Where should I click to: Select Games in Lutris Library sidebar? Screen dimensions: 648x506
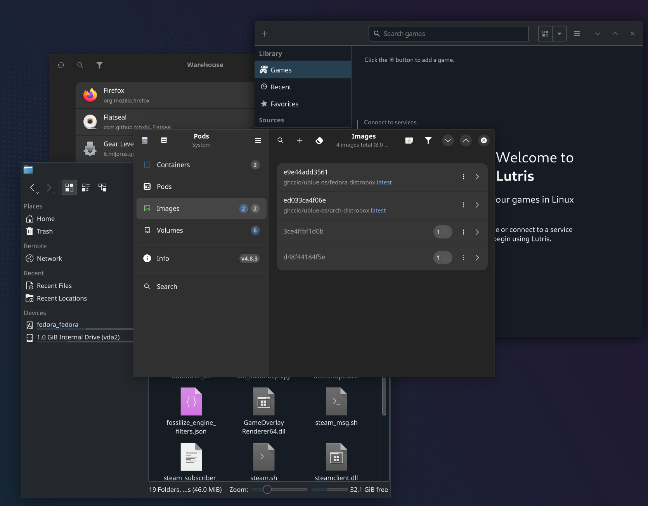click(303, 70)
